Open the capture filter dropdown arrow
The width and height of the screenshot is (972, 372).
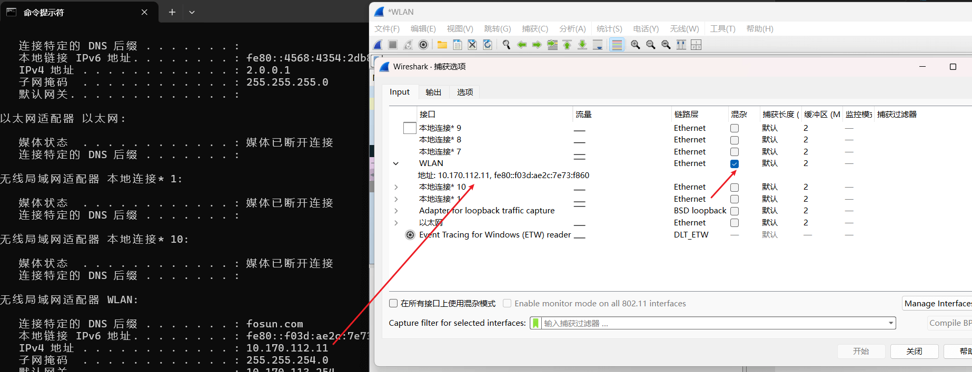891,323
